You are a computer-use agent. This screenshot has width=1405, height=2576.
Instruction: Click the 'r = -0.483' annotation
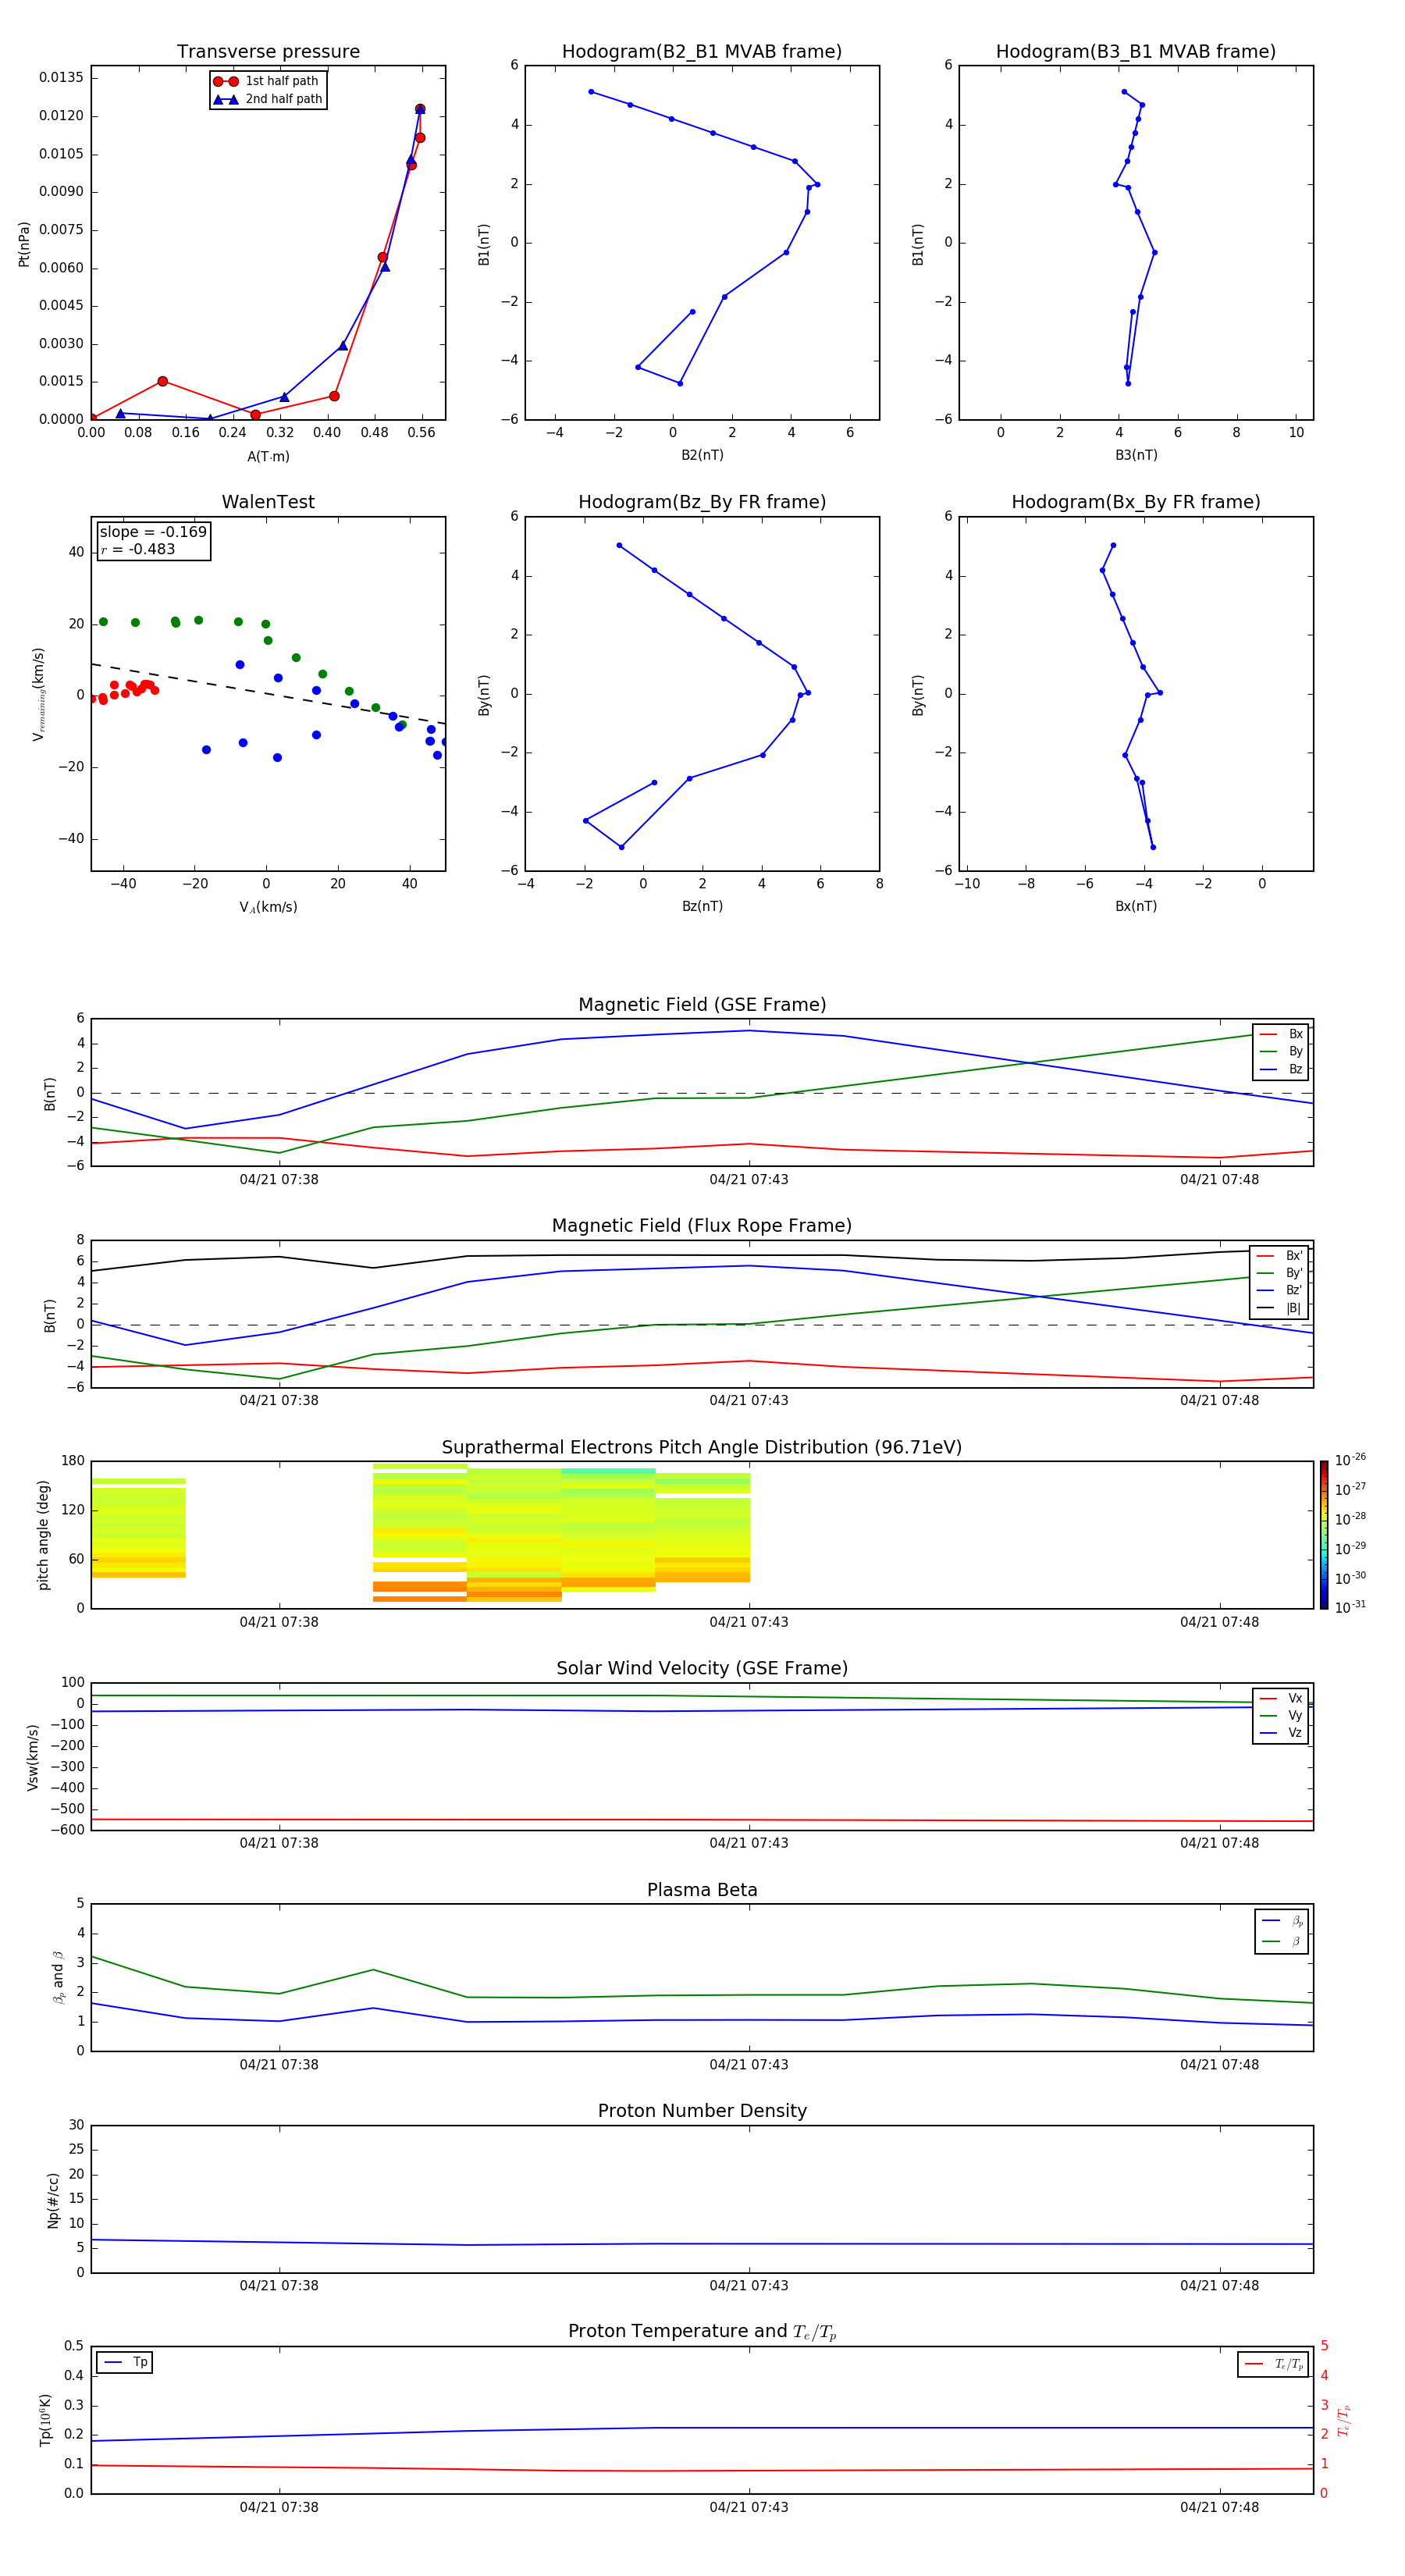[x=138, y=549]
